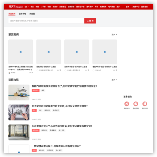Open case title 鲁能7号院-溪园-现代简约-二居室
157x157 pixels.
pyautogui.click(x=105, y=67)
